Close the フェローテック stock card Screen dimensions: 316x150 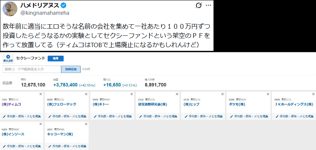click(x=86, y=94)
